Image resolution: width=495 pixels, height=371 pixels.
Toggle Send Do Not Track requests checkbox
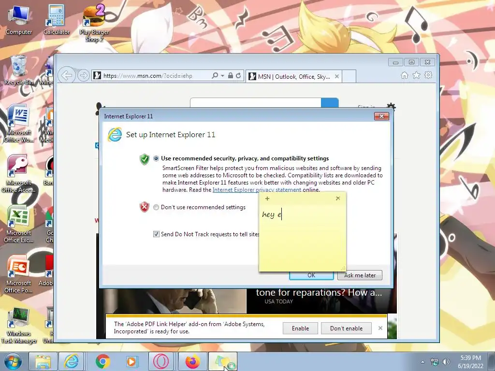[156, 234]
